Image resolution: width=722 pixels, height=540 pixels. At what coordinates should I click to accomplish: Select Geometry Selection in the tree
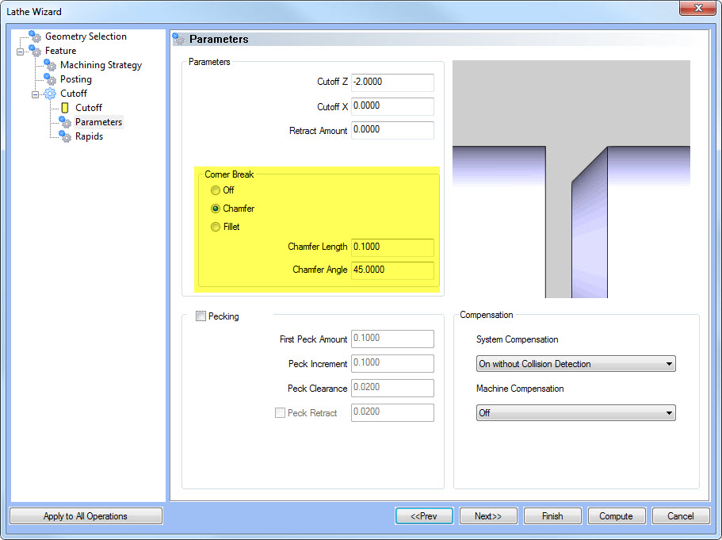click(x=86, y=36)
